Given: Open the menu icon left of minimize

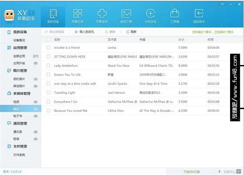Looking at the screenshot, I should point(223,4).
